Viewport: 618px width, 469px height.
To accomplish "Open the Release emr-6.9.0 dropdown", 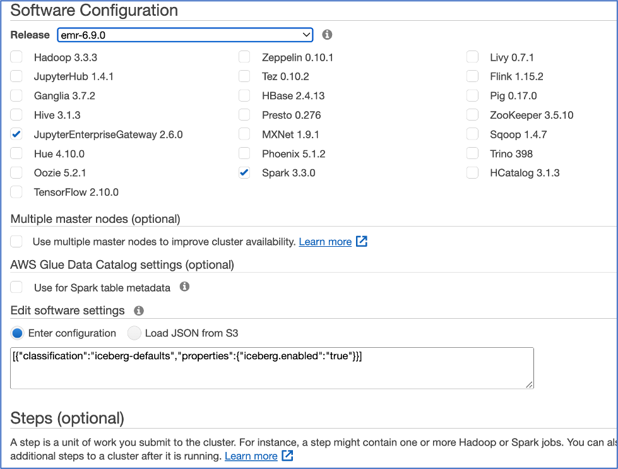I will 185,35.
